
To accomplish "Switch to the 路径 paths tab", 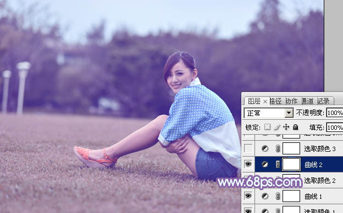I will click(x=275, y=101).
